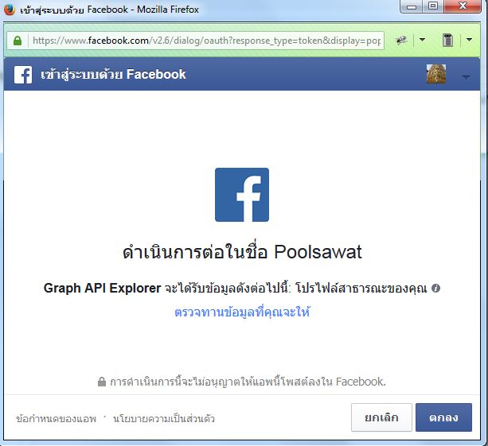Click the header title เข้าสู่ระบบด้วย Facebook
Viewport: 488px width, 446px height.
click(113, 74)
